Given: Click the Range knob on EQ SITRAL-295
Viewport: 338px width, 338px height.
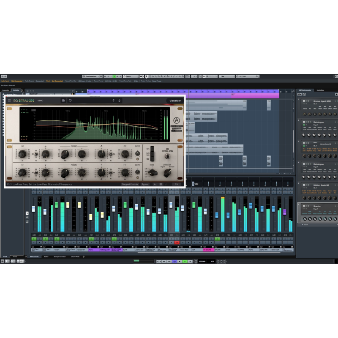Looking at the screenshot, I should coord(153,173).
